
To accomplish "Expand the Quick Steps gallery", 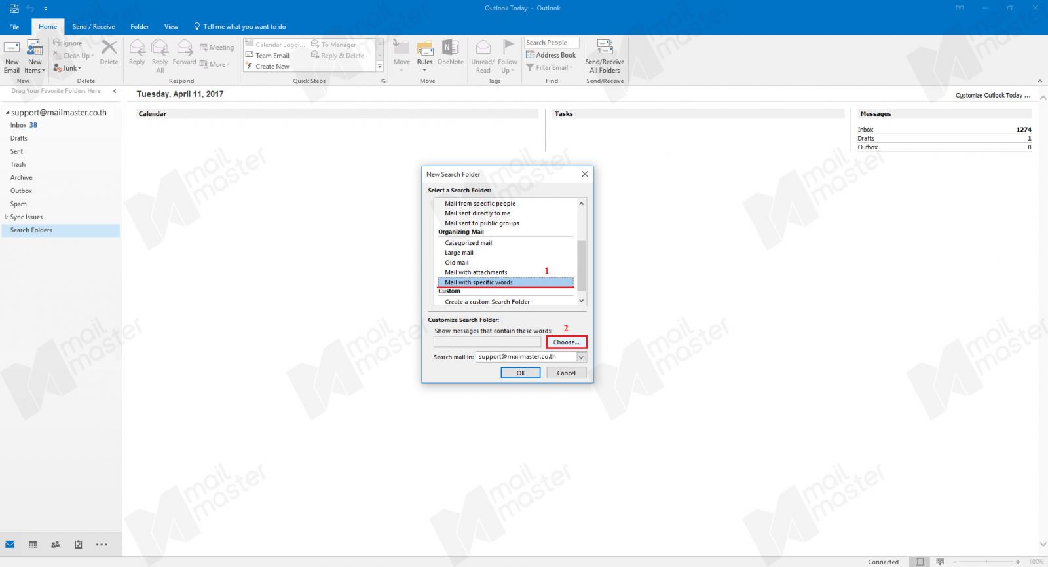I will (x=379, y=67).
